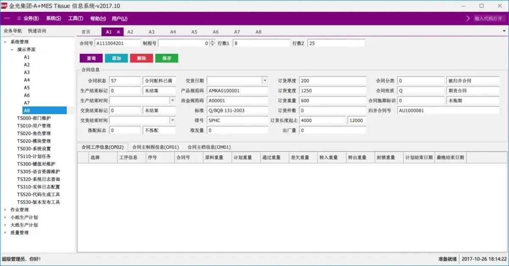
Task: Collapse the 系统管理 tree node
Action: tap(5, 42)
